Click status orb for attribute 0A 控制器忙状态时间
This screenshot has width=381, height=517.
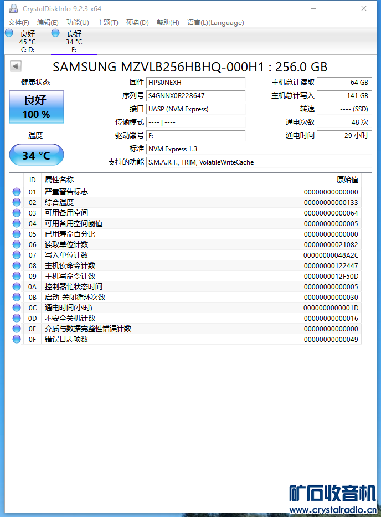[17, 286]
